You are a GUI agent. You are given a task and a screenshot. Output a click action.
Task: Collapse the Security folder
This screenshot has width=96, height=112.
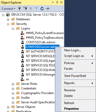tap(8, 24)
